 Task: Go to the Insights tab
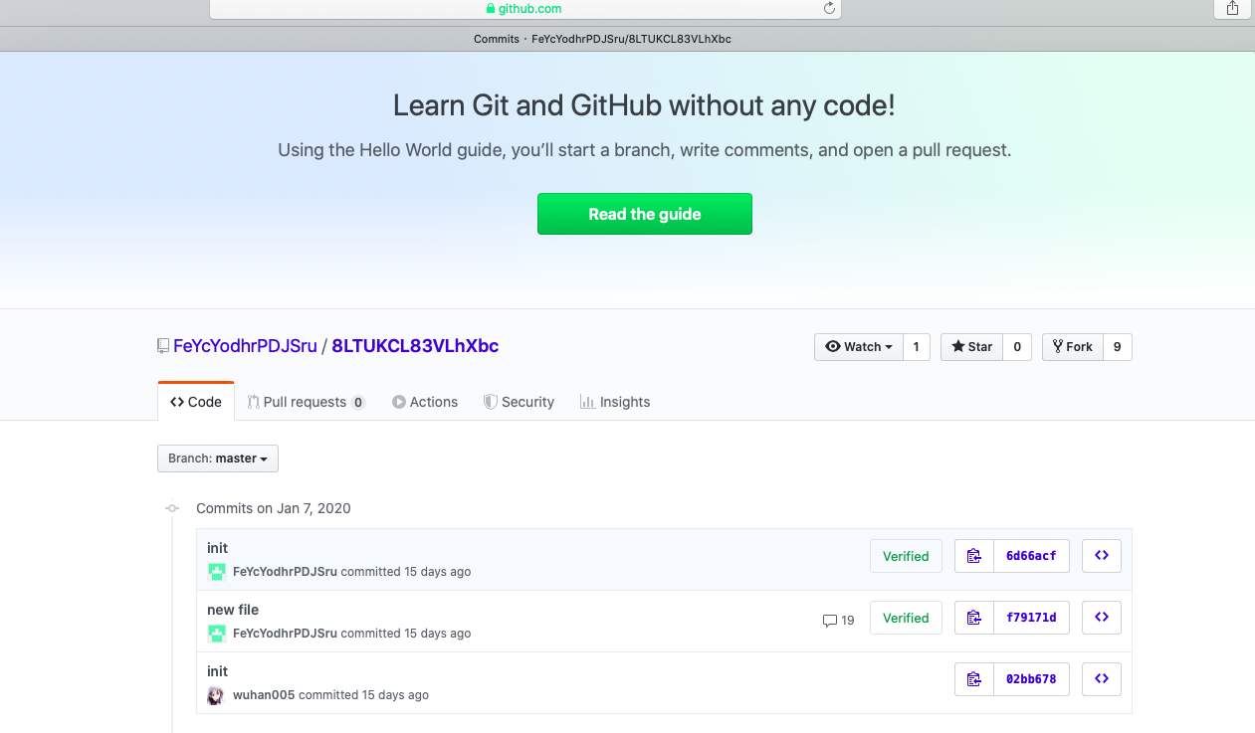pyautogui.click(x=615, y=402)
